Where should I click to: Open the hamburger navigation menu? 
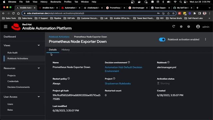tap(6, 27)
